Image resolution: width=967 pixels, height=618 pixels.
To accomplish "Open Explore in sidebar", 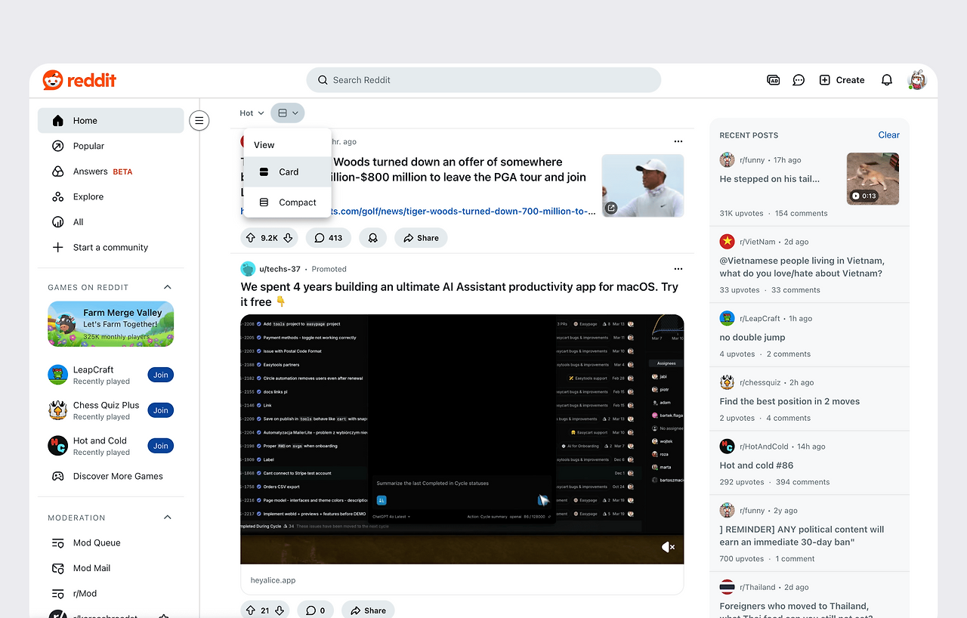I will click(111, 196).
